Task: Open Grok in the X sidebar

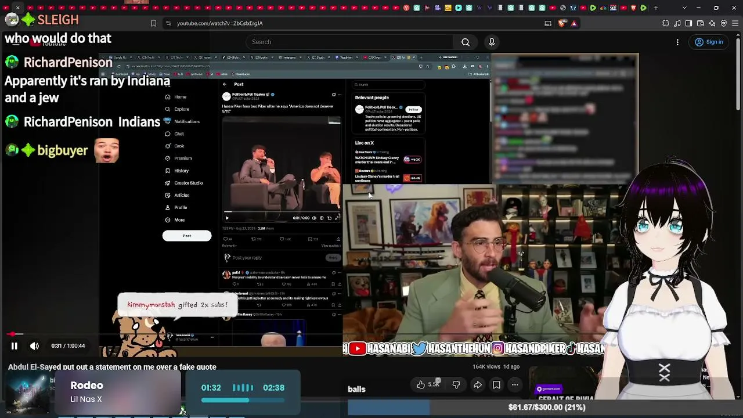Action: (175, 146)
